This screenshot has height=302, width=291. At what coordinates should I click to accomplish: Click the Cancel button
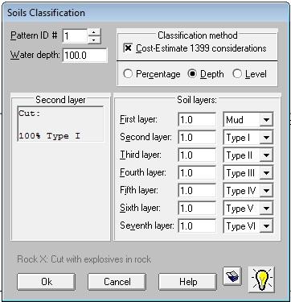point(117,282)
